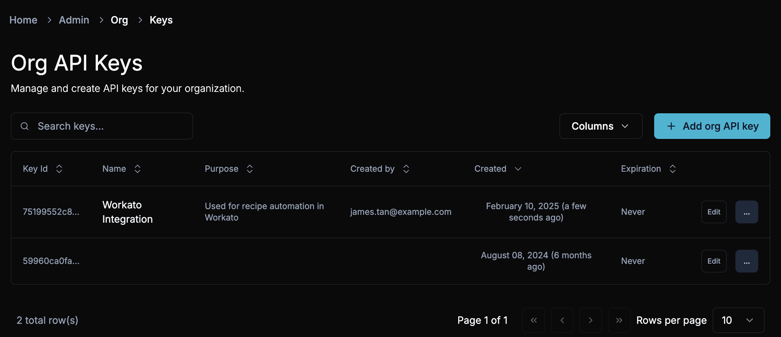Open the actions menu for the Workato Integration key
This screenshot has height=337, width=781.
point(746,212)
